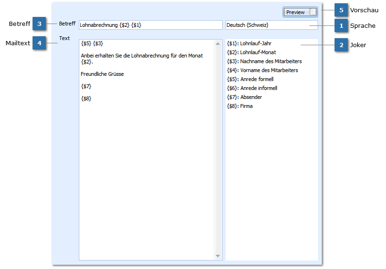Click the number 4 Mailtext callout badge

tap(39, 43)
